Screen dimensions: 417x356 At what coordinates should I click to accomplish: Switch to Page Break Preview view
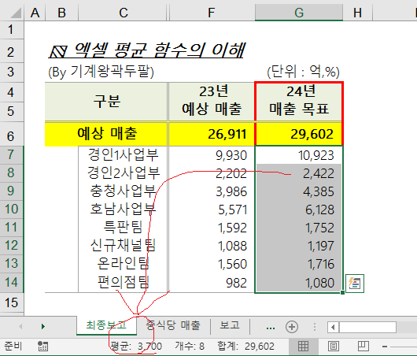click(363, 347)
